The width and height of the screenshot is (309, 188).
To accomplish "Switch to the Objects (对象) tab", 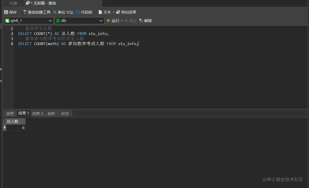I will (x=14, y=3).
